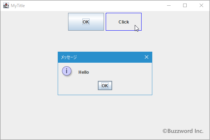
Task: Close the MyTitle window
Action: click(x=201, y=5)
